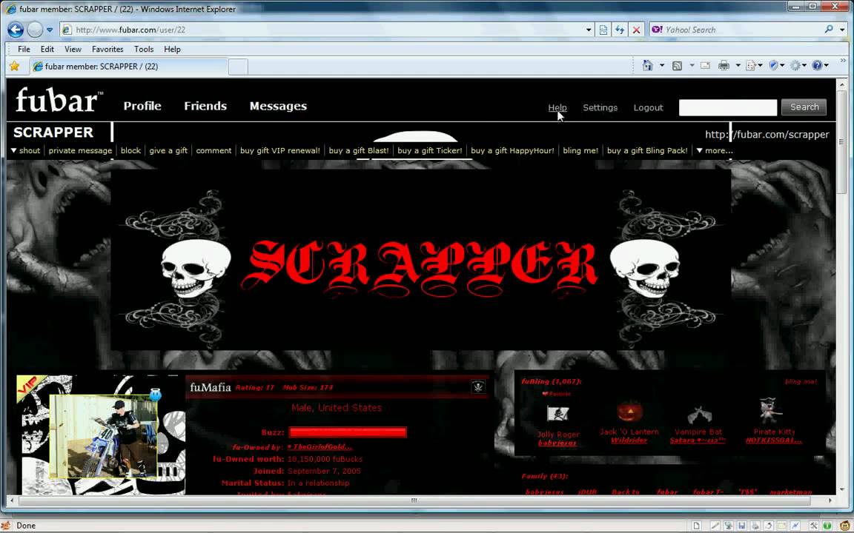This screenshot has width=854, height=533.
Task: Open the browser Help menu
Action: 172,49
